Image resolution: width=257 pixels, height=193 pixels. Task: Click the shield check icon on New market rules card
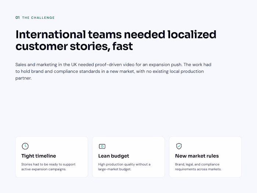[x=179, y=146]
